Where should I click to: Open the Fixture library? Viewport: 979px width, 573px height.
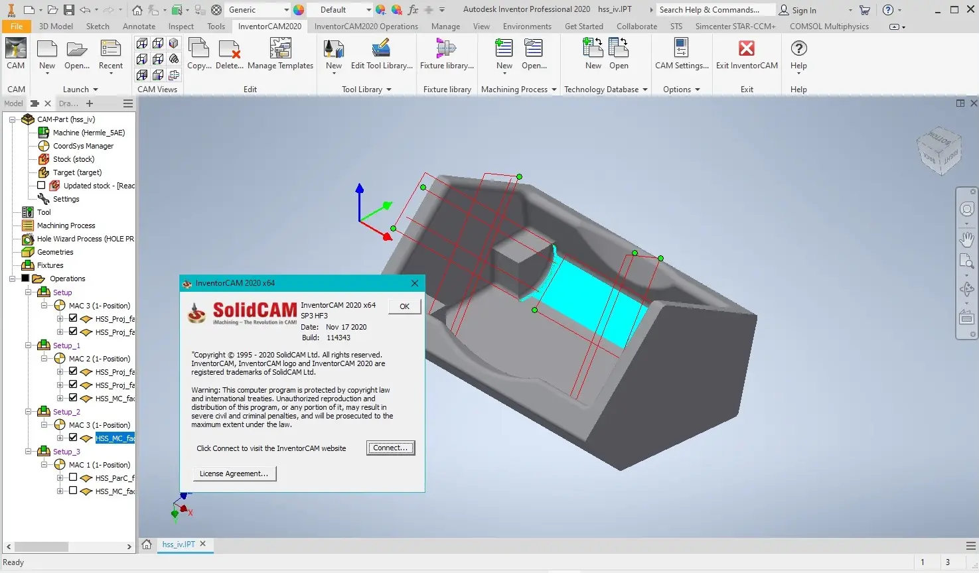(447, 54)
